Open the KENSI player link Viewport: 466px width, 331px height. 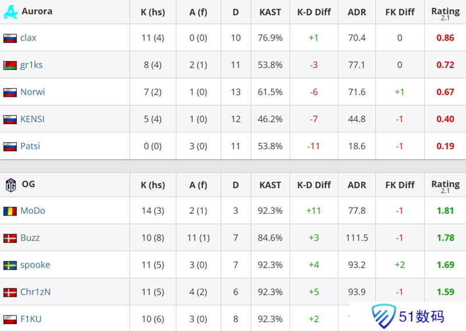coord(33,119)
